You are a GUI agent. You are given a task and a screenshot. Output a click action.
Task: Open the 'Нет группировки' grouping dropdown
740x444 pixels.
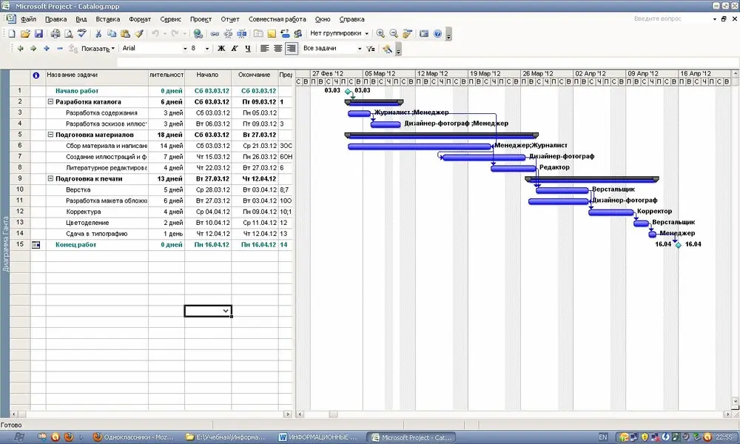click(x=339, y=33)
